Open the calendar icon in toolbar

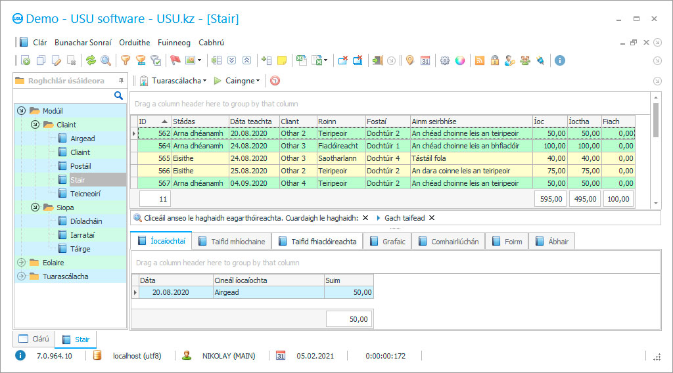(425, 60)
